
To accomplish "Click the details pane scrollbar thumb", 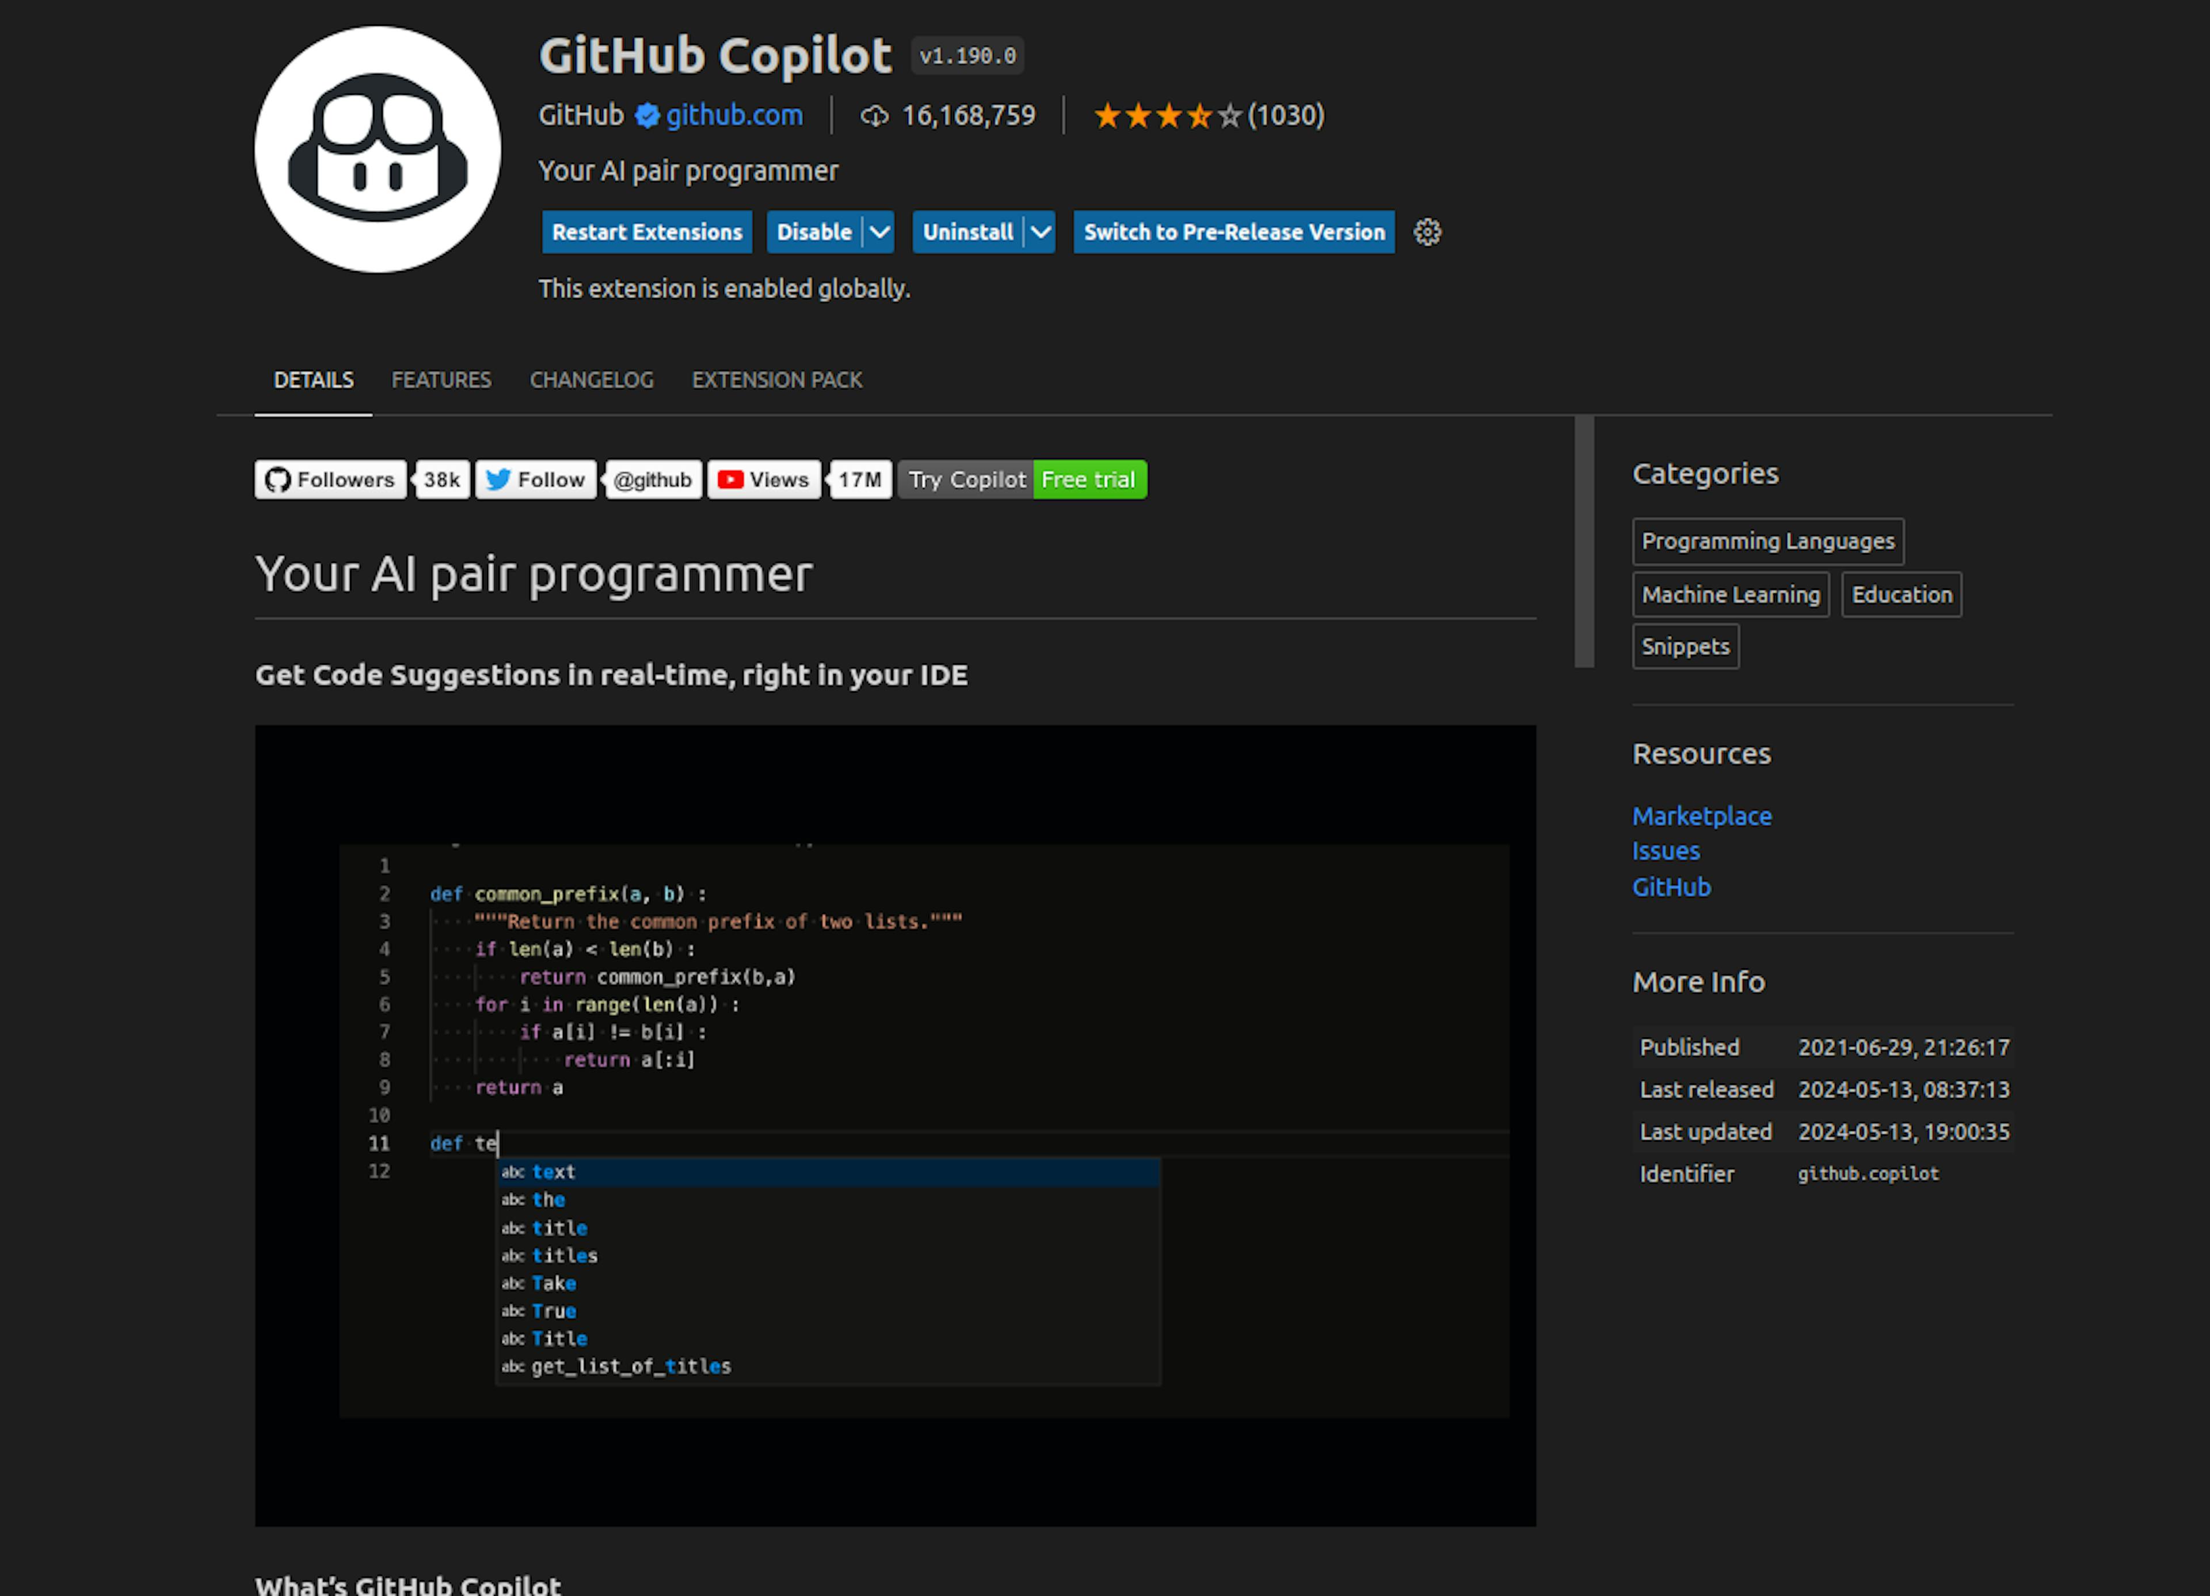I will tap(1584, 543).
